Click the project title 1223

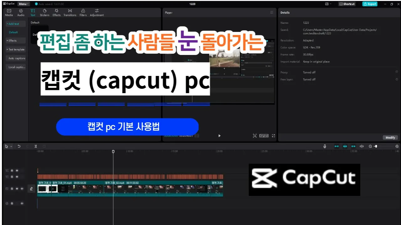[192, 4]
